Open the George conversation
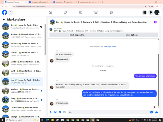163x122 pixels. [x=22, y=116]
